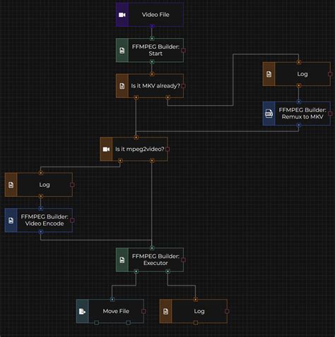Image resolution: width=335 pixels, height=337 pixels.
Task: Click the file icon on Video Encode node
Action: [11, 220]
